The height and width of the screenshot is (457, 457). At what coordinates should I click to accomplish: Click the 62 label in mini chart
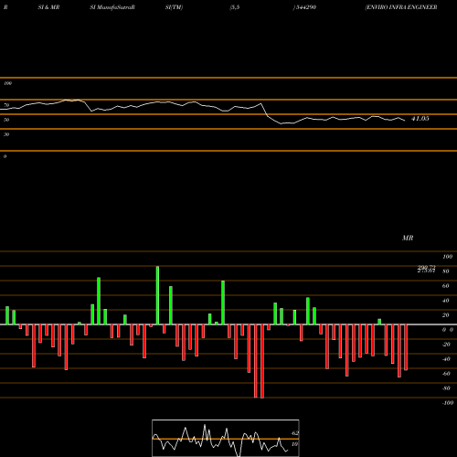click(x=295, y=433)
